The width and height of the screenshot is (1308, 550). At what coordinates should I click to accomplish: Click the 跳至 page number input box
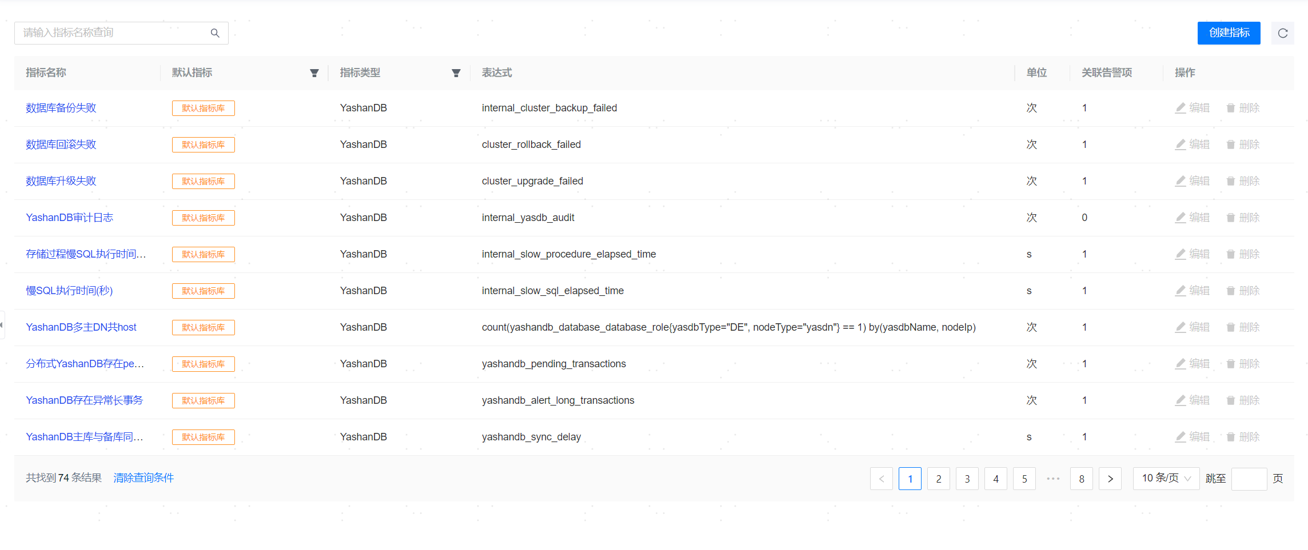coord(1249,479)
